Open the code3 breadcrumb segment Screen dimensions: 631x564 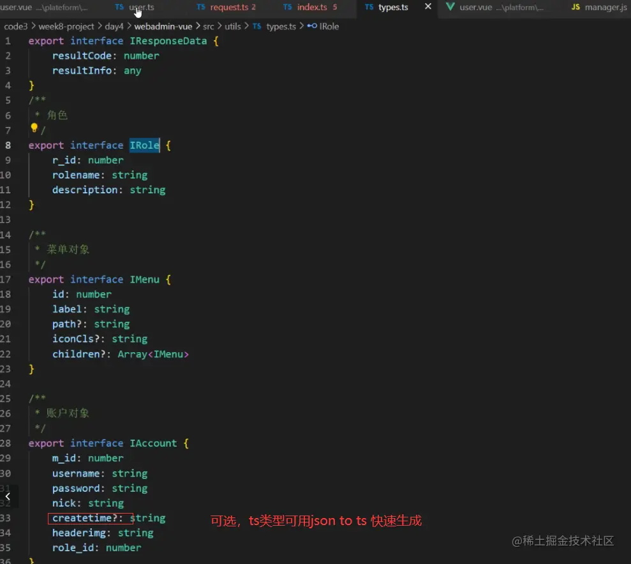16,26
